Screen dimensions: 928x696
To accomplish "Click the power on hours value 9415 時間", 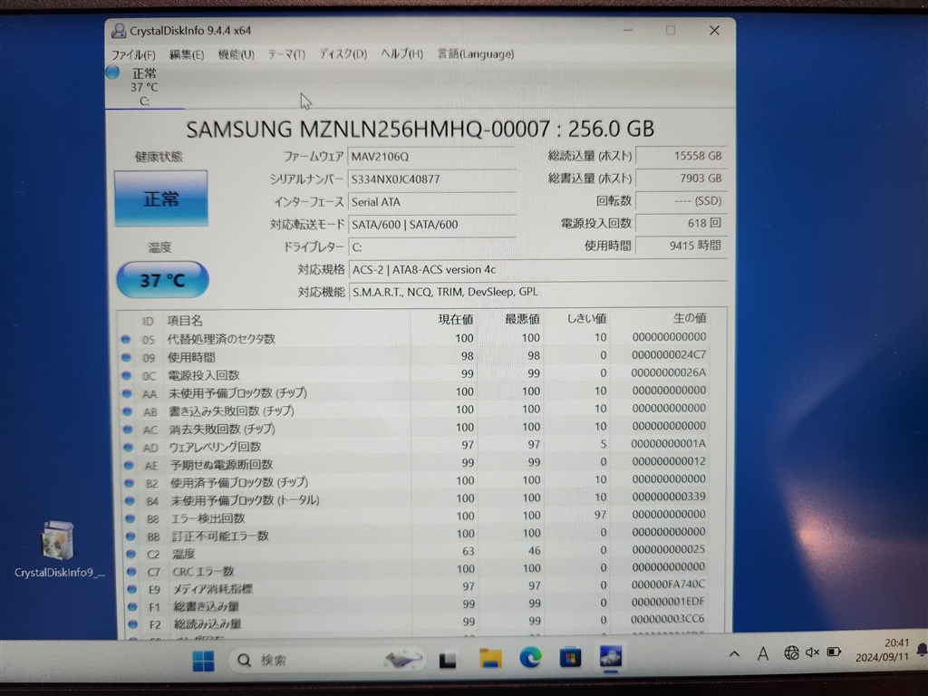I will tap(681, 246).
